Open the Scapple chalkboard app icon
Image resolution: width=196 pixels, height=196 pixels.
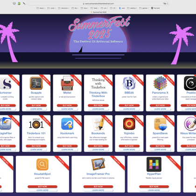36,83
